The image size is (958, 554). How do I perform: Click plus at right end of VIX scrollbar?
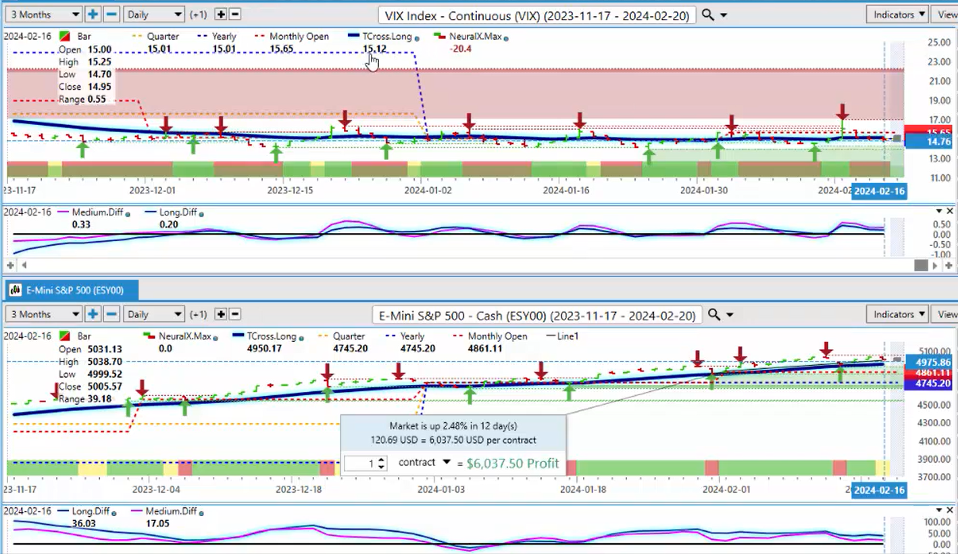(949, 266)
